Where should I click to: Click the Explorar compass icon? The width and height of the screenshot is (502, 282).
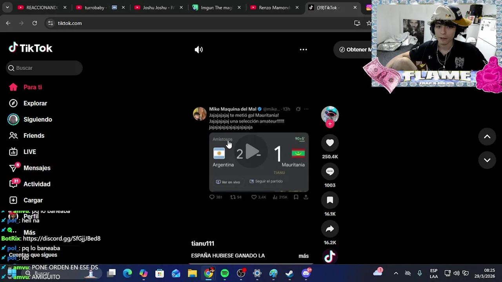13,103
